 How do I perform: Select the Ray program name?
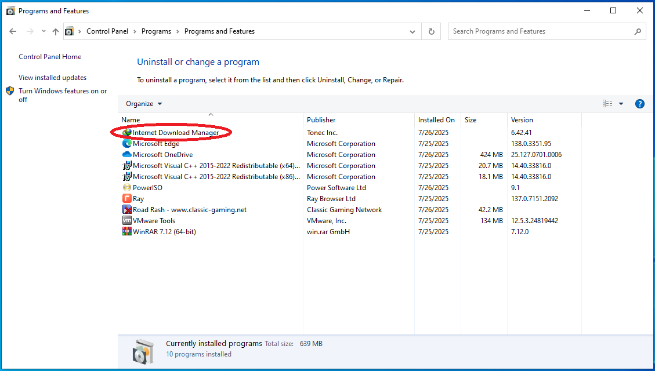138,199
